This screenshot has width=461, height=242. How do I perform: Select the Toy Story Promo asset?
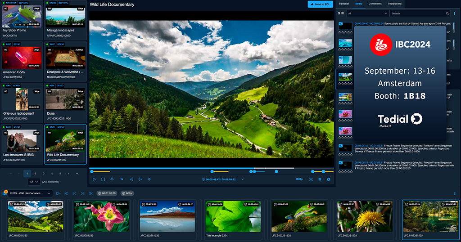coord(22,20)
